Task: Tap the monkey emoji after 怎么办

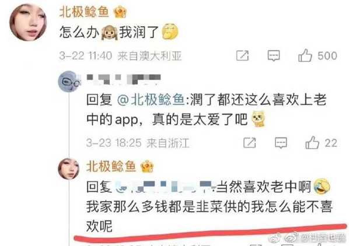Action: tap(109, 33)
